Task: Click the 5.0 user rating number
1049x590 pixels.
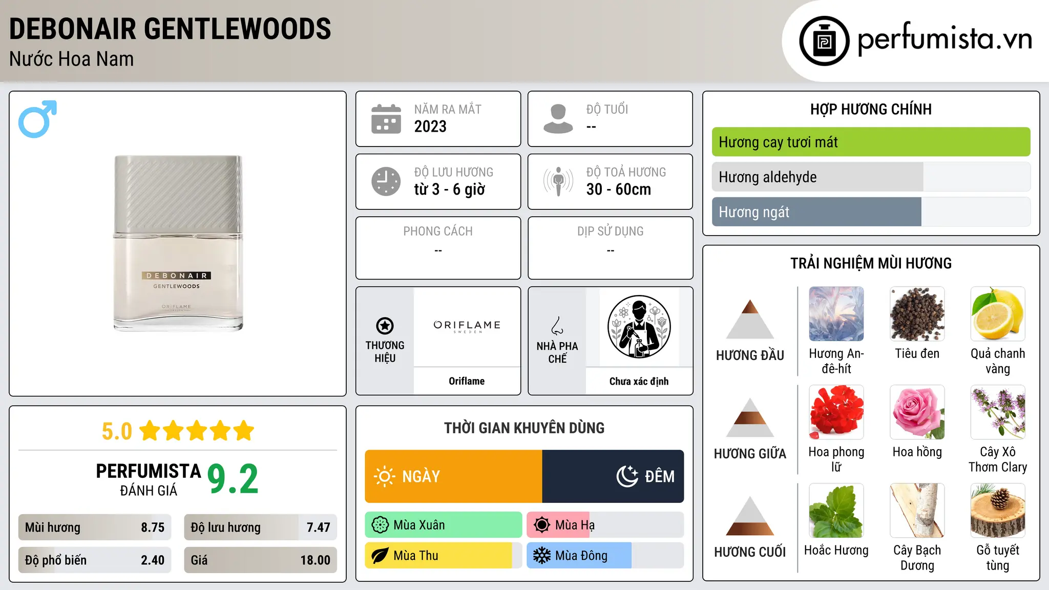Action: 117,431
